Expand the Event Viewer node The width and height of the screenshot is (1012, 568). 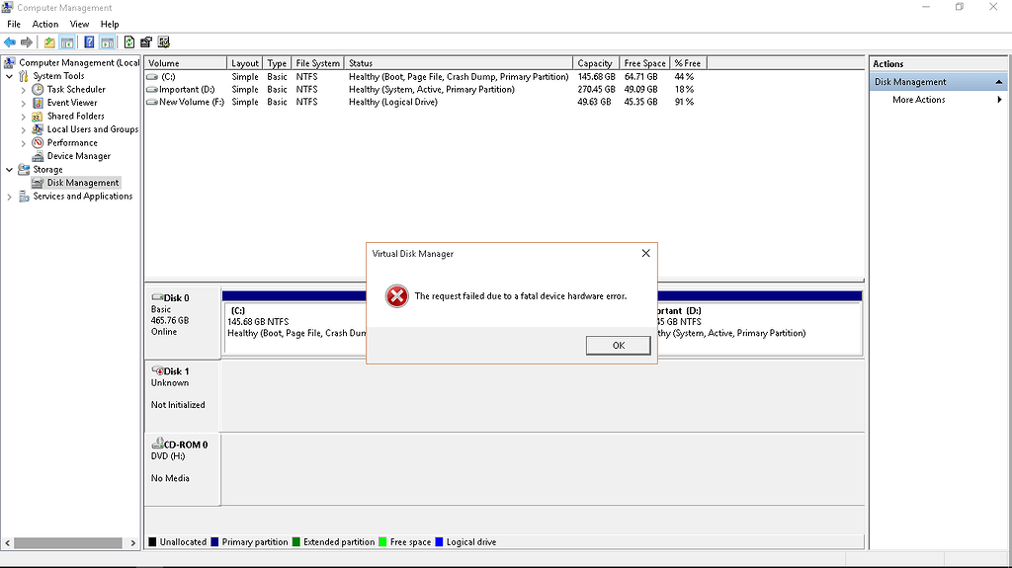point(24,104)
